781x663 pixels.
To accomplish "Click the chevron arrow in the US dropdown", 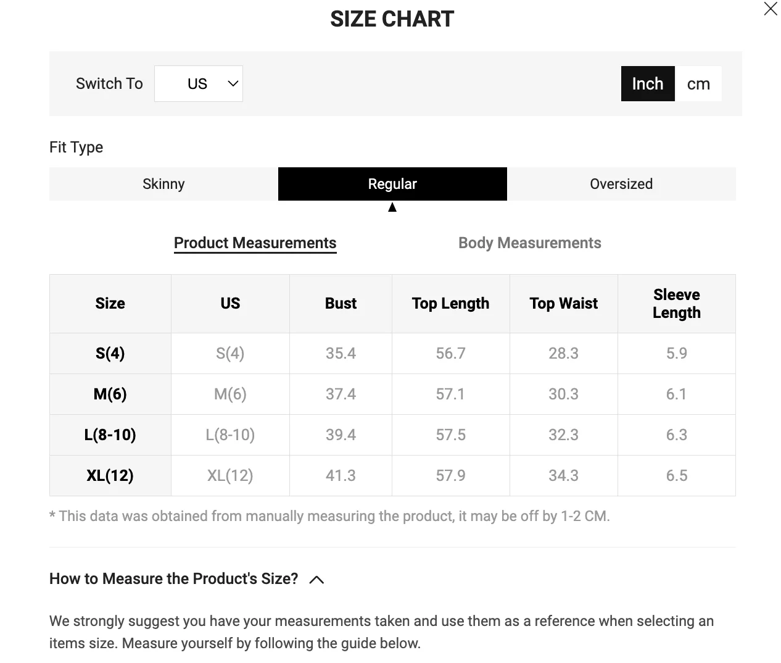I will tap(233, 83).
